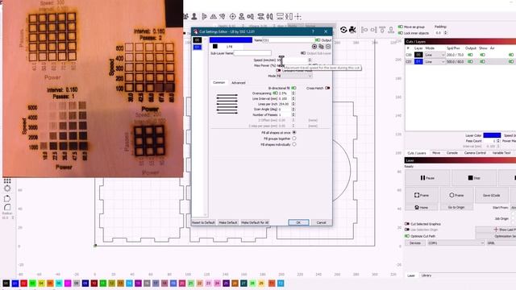Copy sub-layer with the duplicate icon
The image size is (516, 290).
(x=321, y=47)
